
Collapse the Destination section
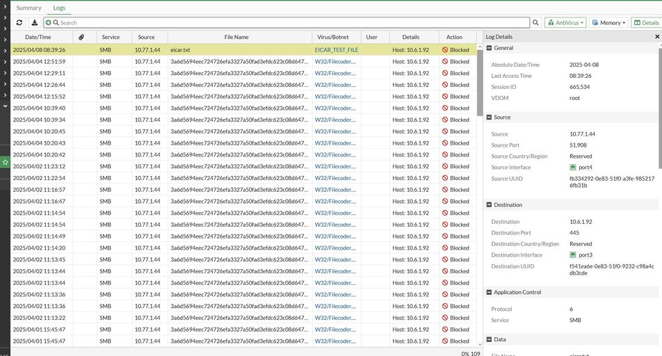(x=489, y=205)
